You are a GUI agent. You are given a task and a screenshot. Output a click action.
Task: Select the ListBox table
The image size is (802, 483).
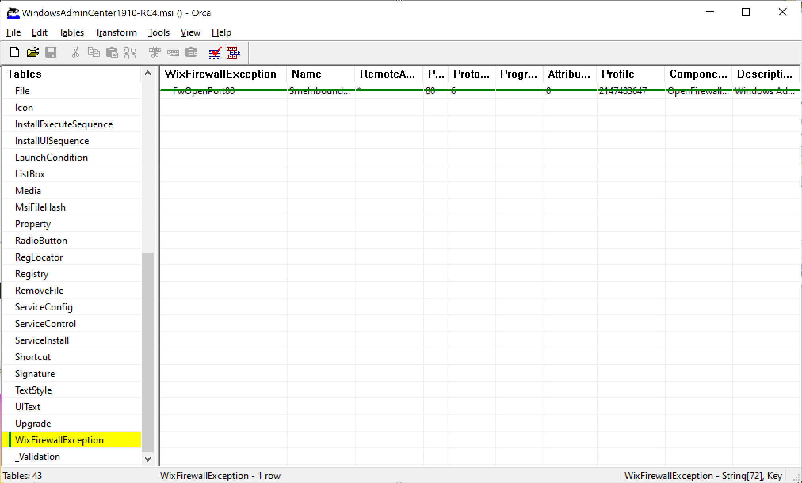pos(72,174)
